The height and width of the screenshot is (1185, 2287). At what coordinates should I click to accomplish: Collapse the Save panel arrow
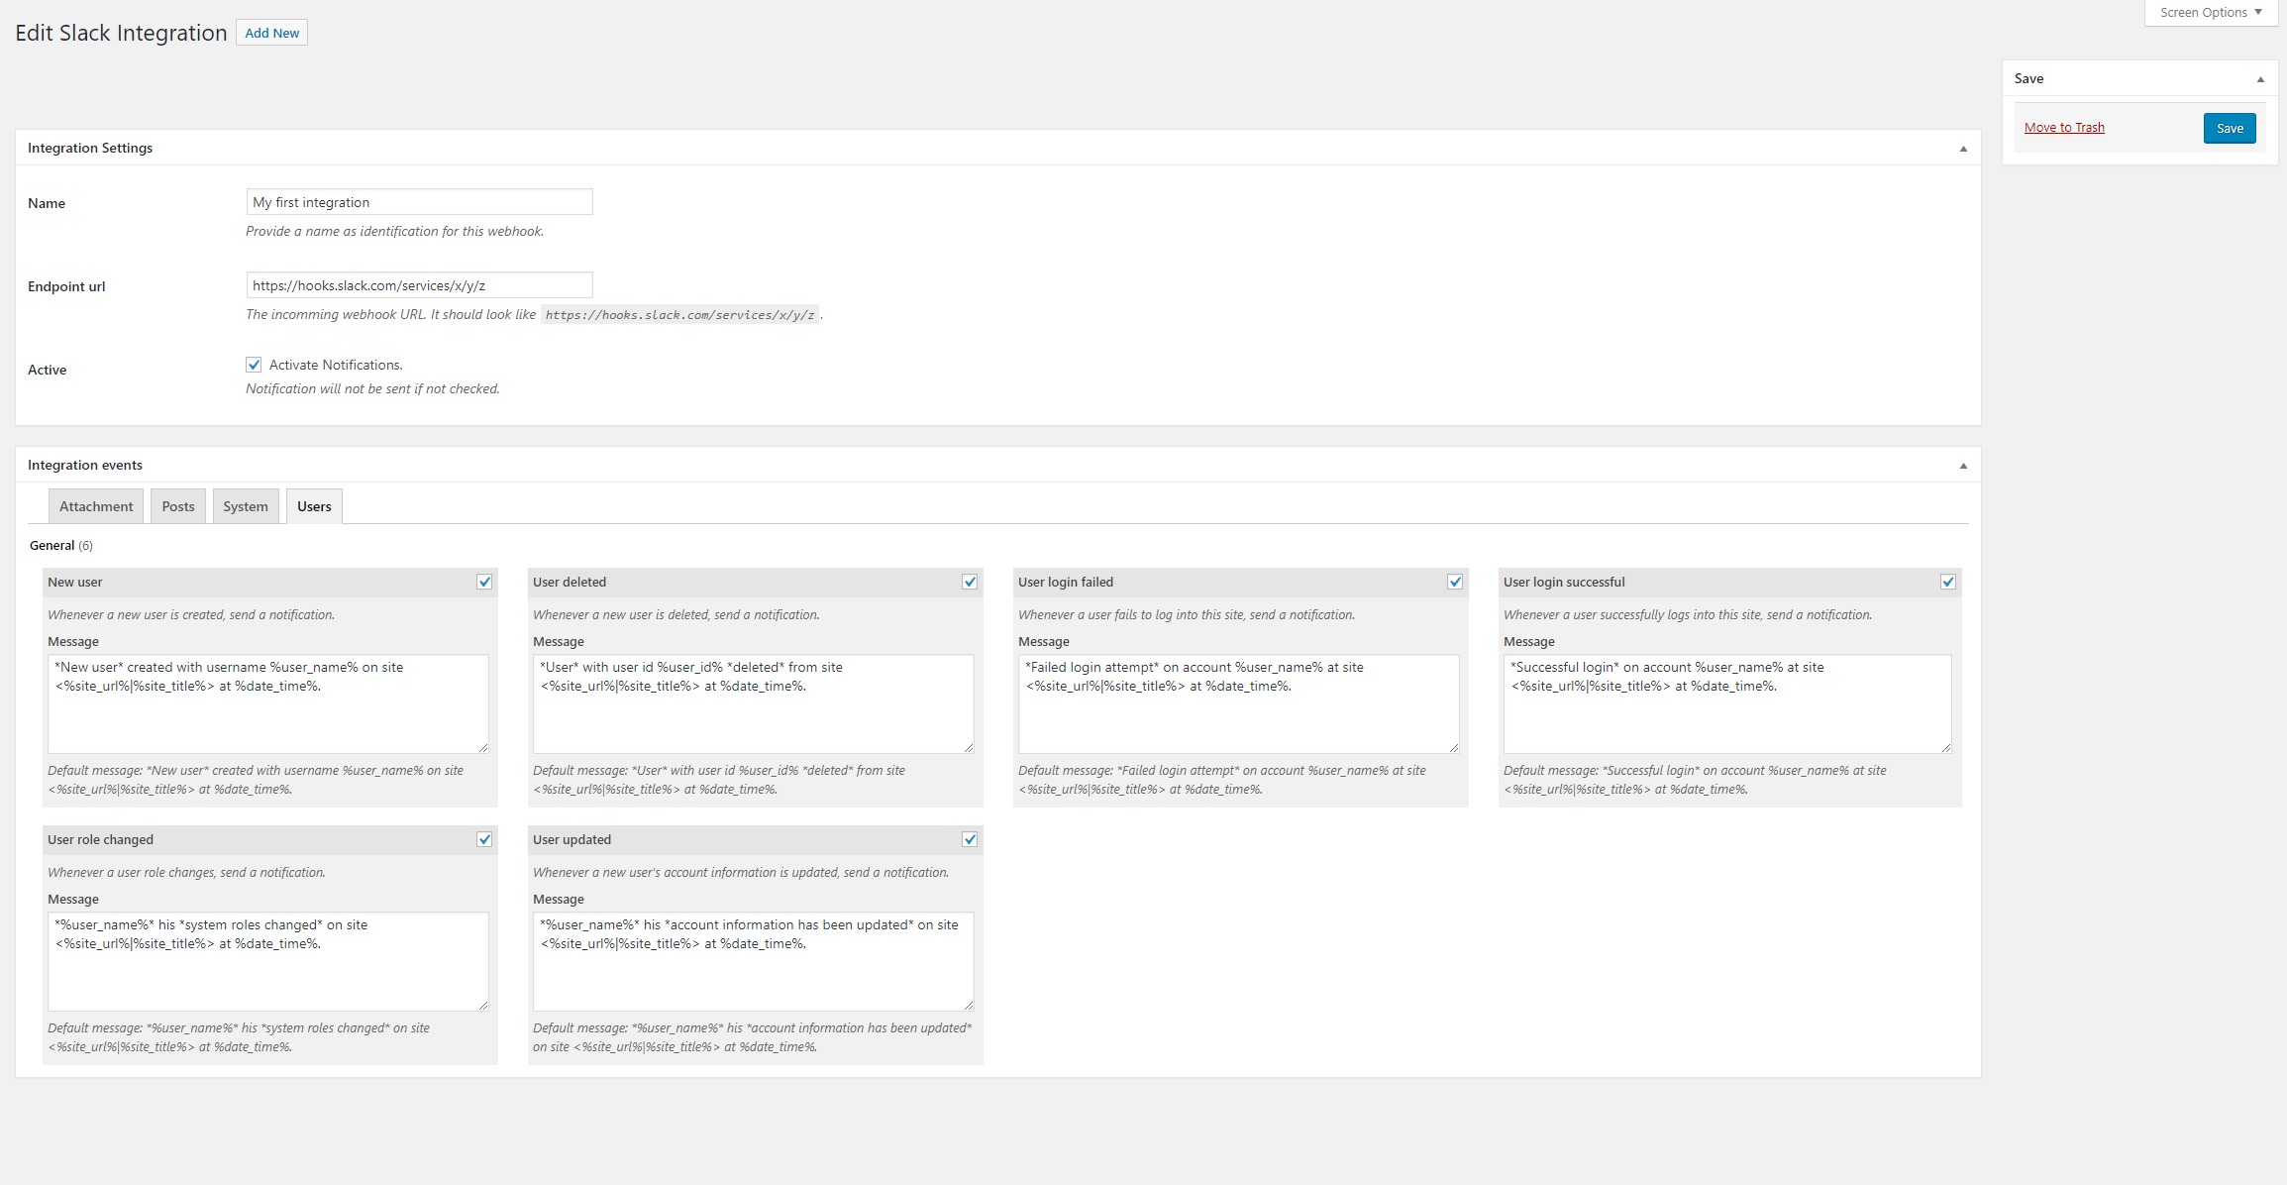coord(2260,79)
